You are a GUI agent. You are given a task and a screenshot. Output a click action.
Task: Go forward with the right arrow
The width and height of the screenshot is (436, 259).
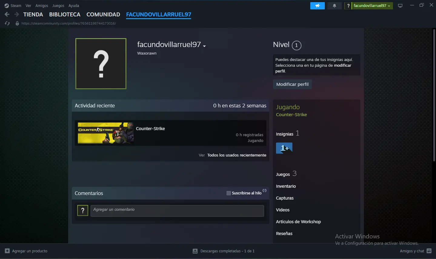tap(17, 14)
